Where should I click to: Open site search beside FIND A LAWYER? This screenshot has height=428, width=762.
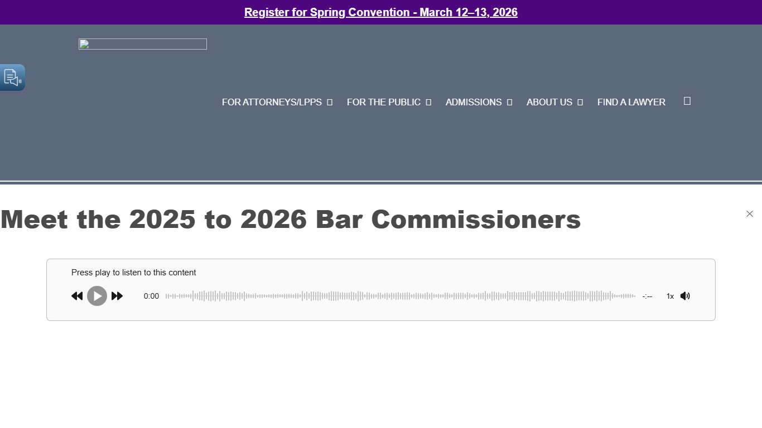687,101
